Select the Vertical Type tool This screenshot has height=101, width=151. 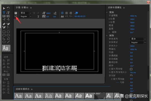tap(8, 13)
